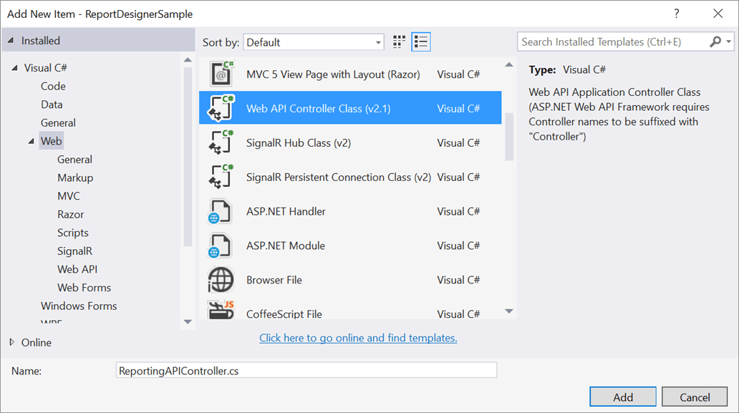
Task: Select Web API Controller Class (v2.1) row
Action: pyautogui.click(x=350, y=108)
